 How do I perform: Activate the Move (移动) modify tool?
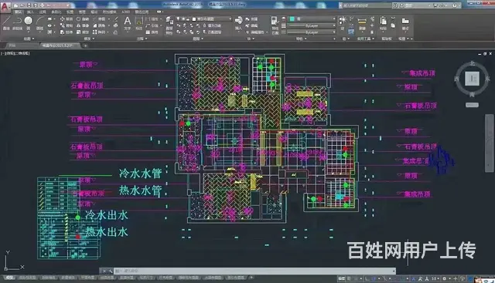tap(67, 19)
